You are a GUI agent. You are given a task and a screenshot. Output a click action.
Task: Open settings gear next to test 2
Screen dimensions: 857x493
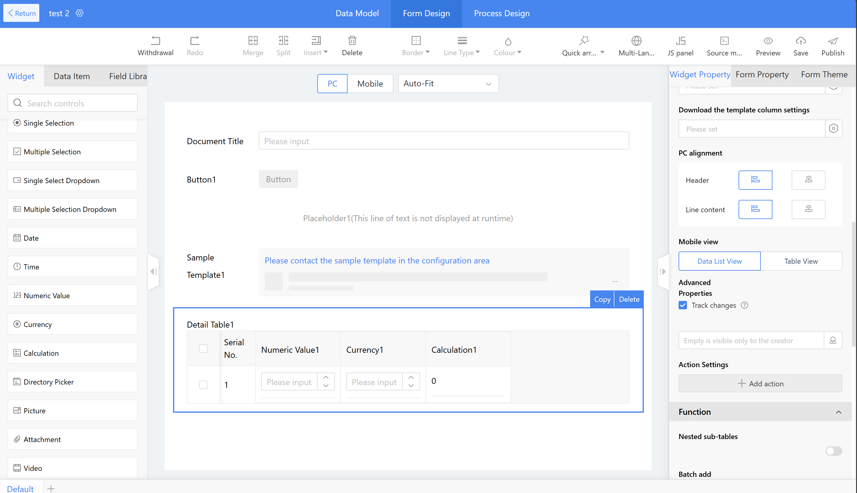pyautogui.click(x=79, y=13)
